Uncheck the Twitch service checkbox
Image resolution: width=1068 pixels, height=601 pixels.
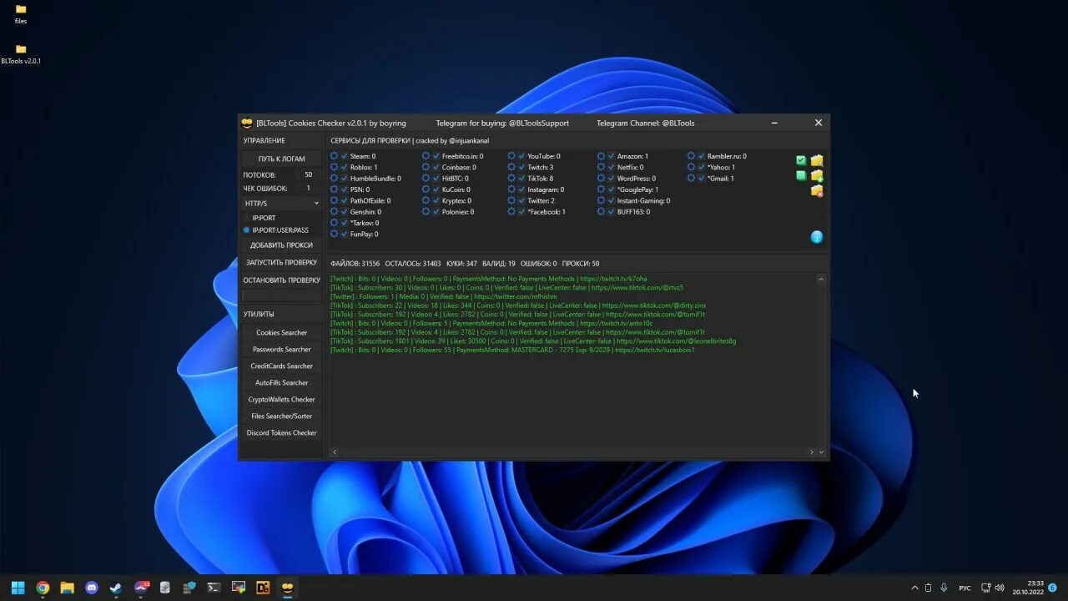point(521,167)
